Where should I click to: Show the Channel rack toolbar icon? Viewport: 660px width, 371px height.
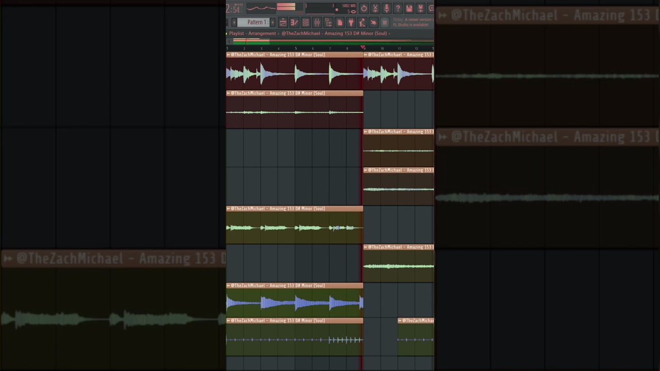[306, 23]
